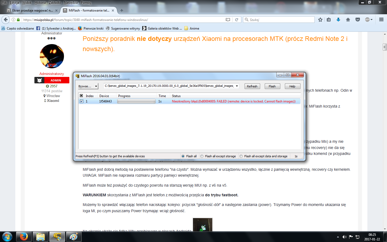Expand the Browse button dropdown arrow
Screen dimensions: 387x242
[96, 86]
